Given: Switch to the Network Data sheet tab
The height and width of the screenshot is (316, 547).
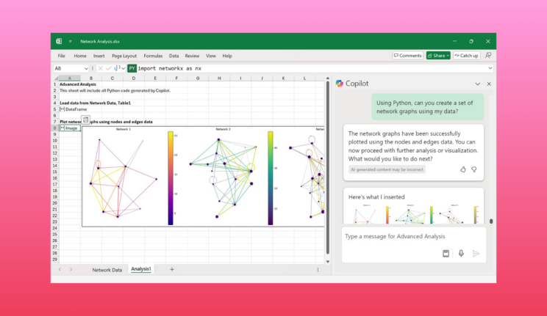Looking at the screenshot, I should [x=107, y=270].
